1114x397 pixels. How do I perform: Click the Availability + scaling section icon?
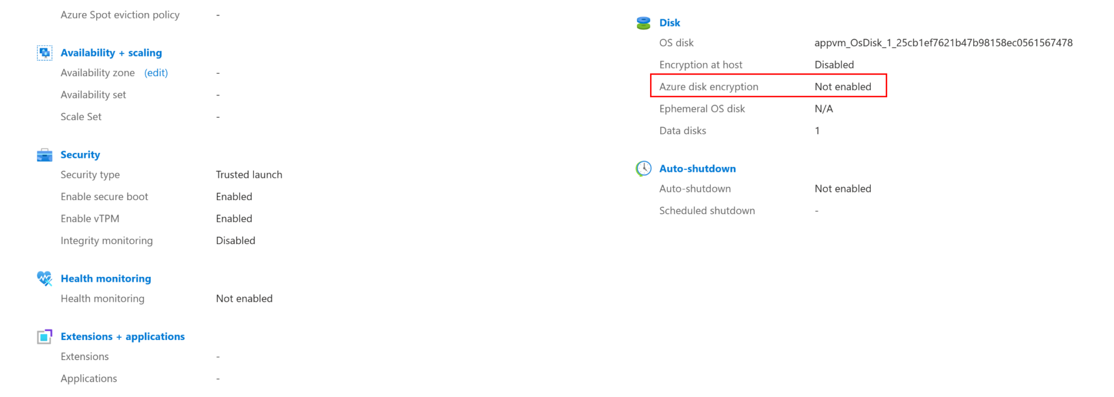pyautogui.click(x=45, y=52)
